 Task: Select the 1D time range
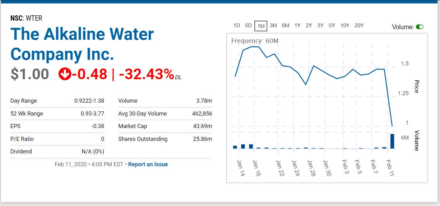(236, 25)
